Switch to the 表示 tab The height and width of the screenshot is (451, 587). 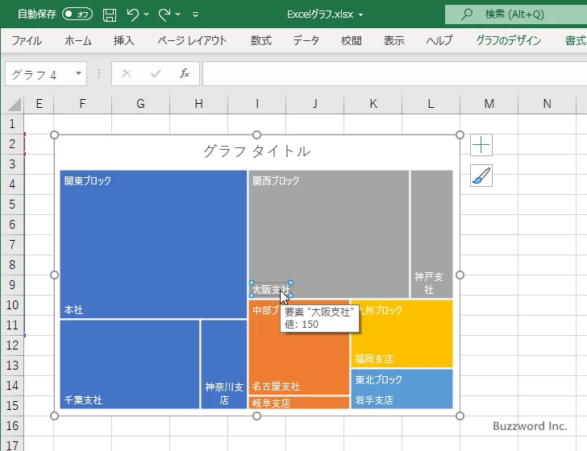coord(393,40)
